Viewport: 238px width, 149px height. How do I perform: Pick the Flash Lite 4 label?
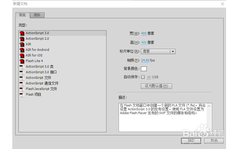click(x=34, y=61)
